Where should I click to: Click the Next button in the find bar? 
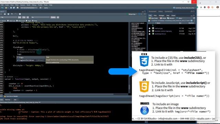[x=20, y=17]
